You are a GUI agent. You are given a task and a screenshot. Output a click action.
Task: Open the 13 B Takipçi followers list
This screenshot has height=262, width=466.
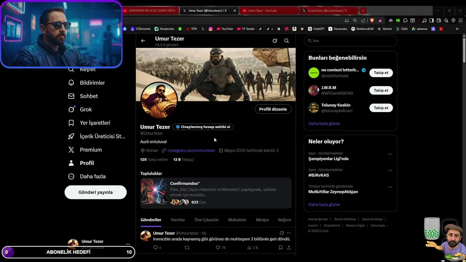(183, 159)
